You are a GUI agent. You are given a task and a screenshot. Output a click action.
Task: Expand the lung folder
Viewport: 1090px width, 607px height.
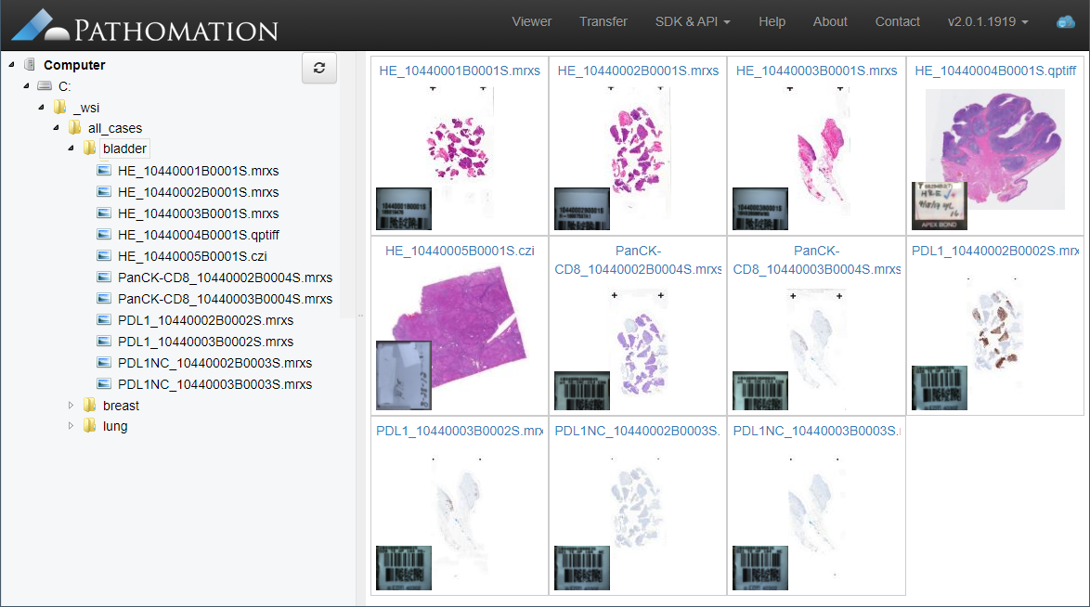[x=71, y=426]
